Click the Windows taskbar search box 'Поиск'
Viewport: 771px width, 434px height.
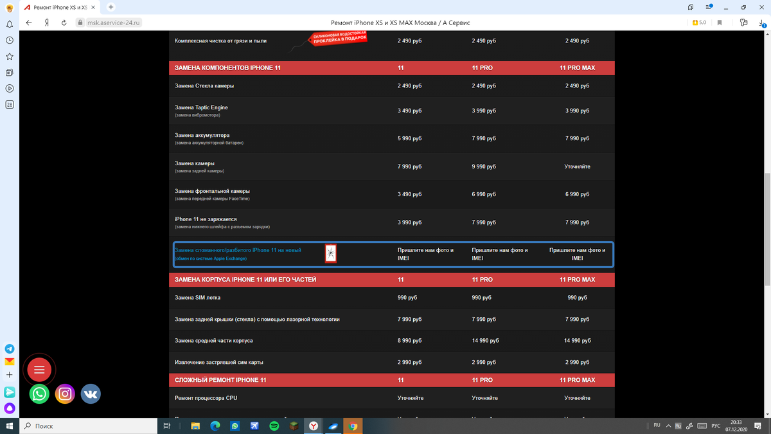click(89, 426)
